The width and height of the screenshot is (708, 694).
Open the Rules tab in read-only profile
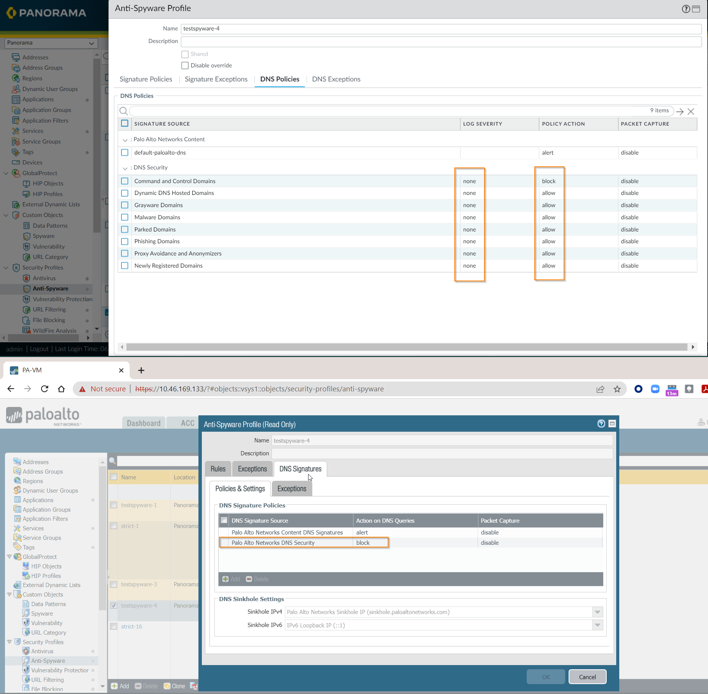218,469
